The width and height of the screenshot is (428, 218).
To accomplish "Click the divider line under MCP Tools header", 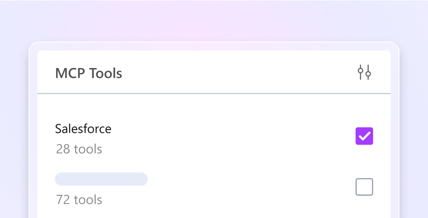I will (x=214, y=94).
